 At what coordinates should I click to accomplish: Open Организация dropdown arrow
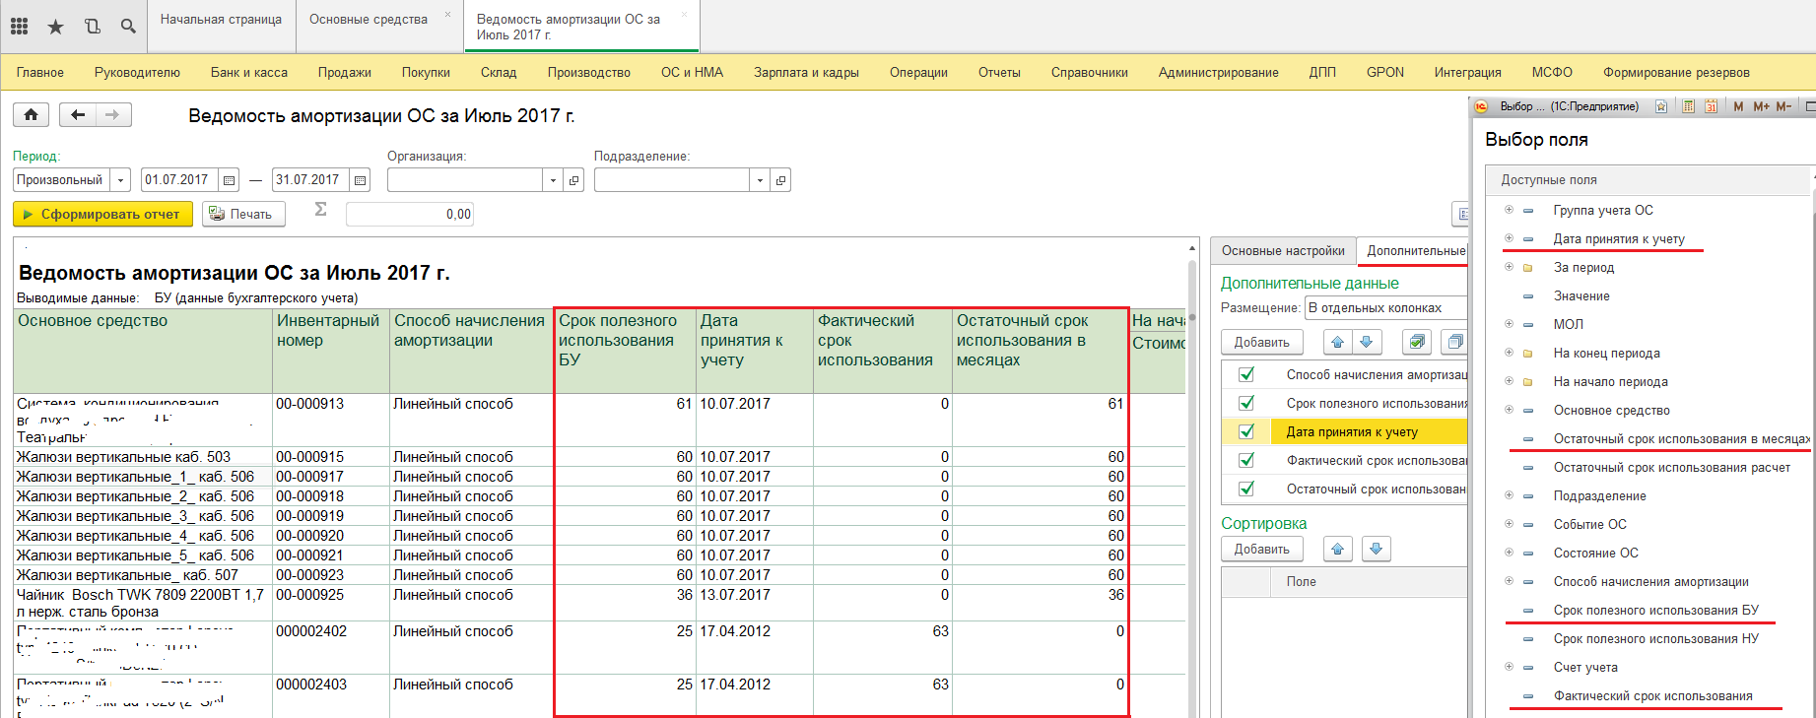click(x=553, y=180)
